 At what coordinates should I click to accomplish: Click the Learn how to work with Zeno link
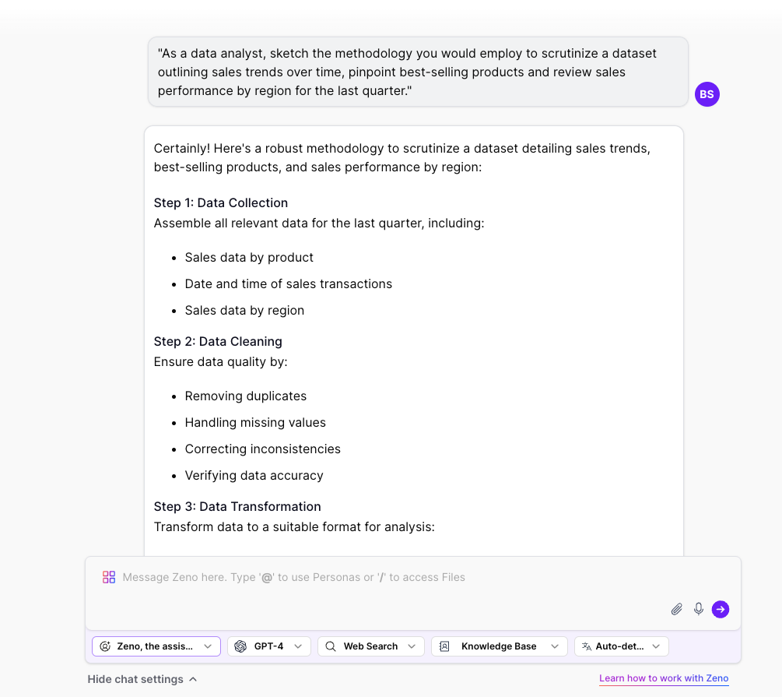[x=663, y=678]
